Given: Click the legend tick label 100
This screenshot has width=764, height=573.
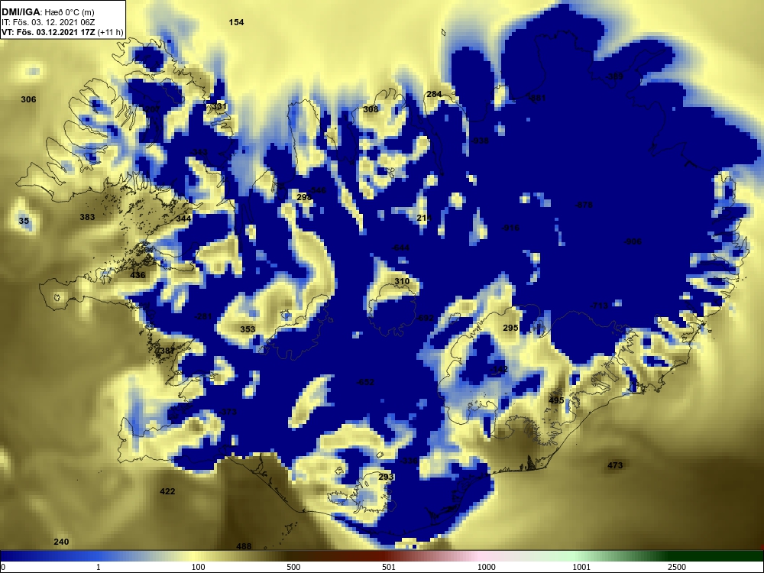Looking at the screenshot, I should 198,567.
